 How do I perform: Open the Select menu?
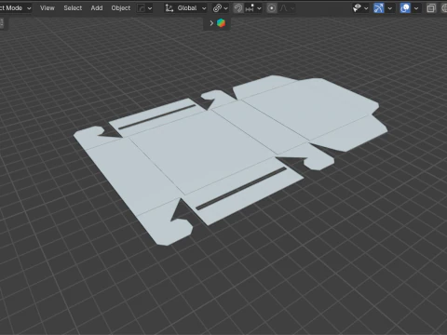pyautogui.click(x=73, y=8)
